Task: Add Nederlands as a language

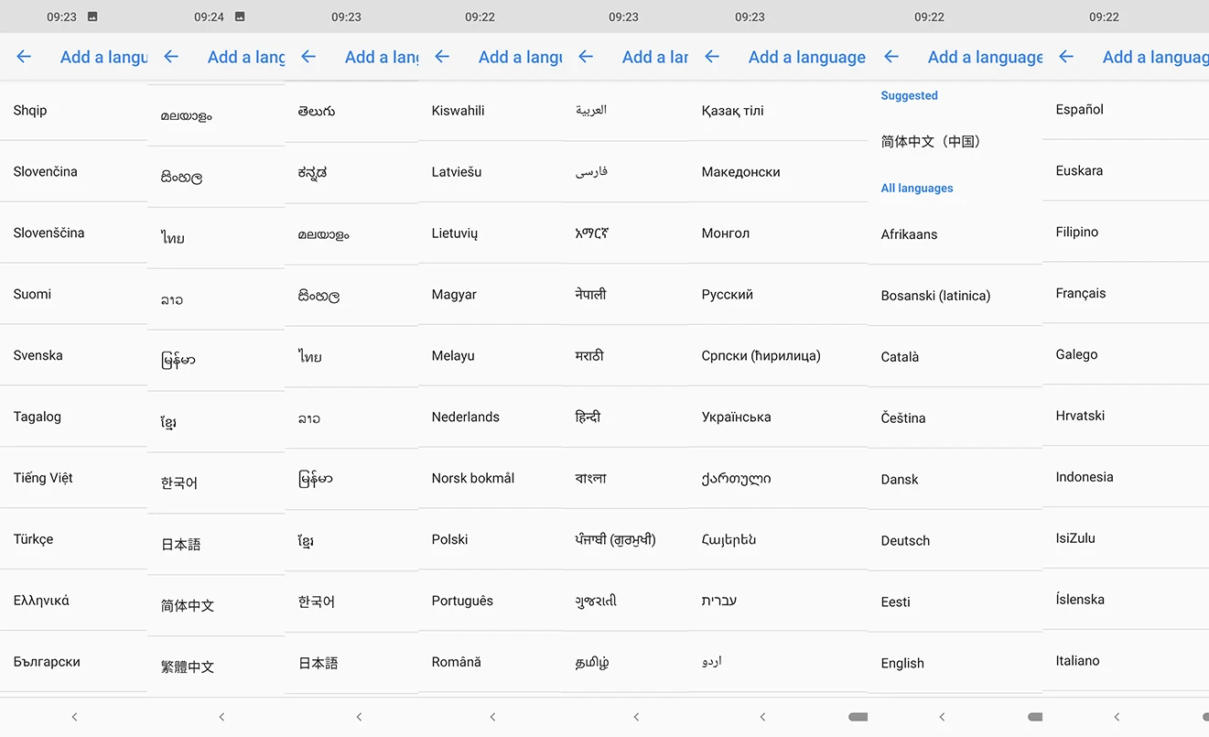Action: (x=491, y=417)
